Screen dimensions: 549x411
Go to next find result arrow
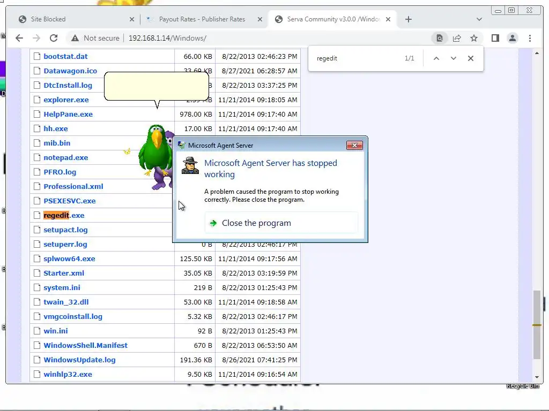pos(454,58)
